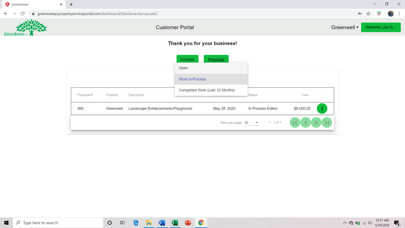Viewport: 405px width, 228px height.
Task: Launch Microsoft Edge from the taskbar
Action: (x=136, y=222)
